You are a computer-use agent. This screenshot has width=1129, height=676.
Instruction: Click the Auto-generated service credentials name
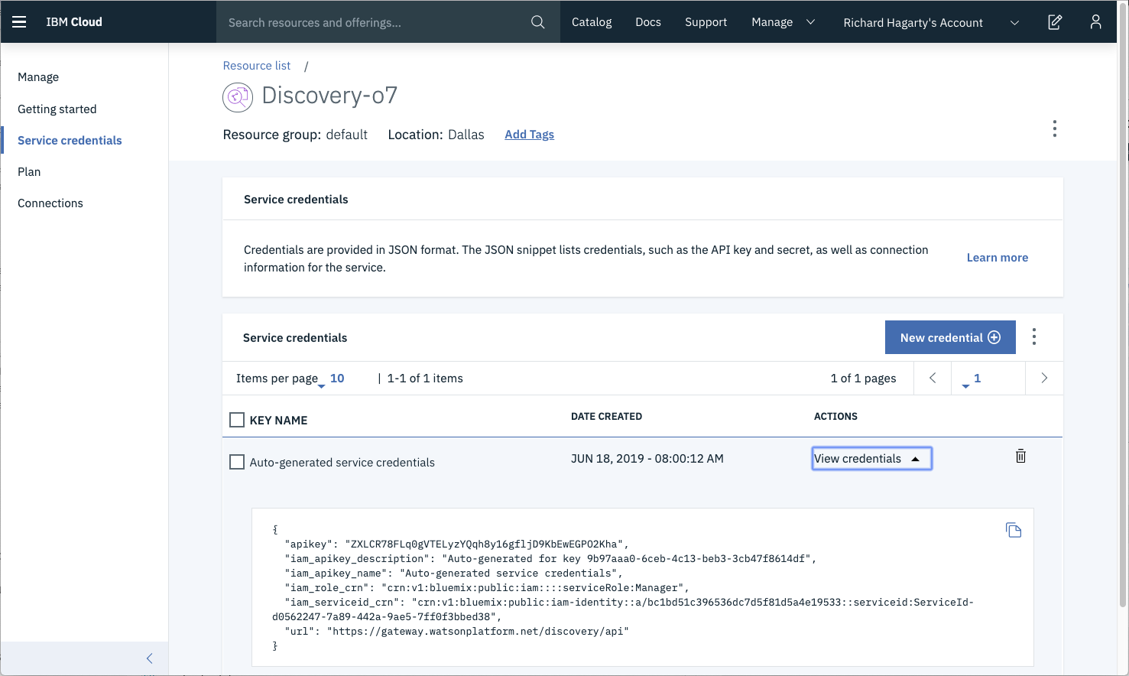pyautogui.click(x=342, y=463)
